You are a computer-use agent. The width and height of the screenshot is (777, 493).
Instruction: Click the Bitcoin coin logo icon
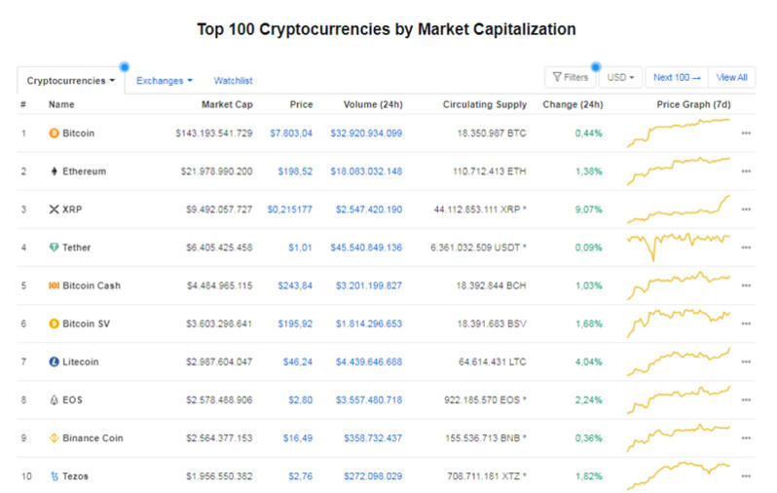coord(54,133)
